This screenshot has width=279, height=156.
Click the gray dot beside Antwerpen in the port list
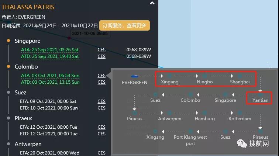[8, 144]
